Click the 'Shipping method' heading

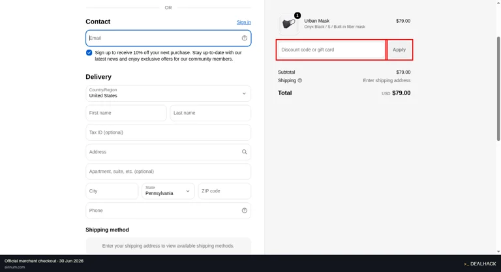pyautogui.click(x=108, y=230)
